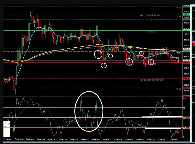Click the 1907.15 price axis value

[186, 40]
